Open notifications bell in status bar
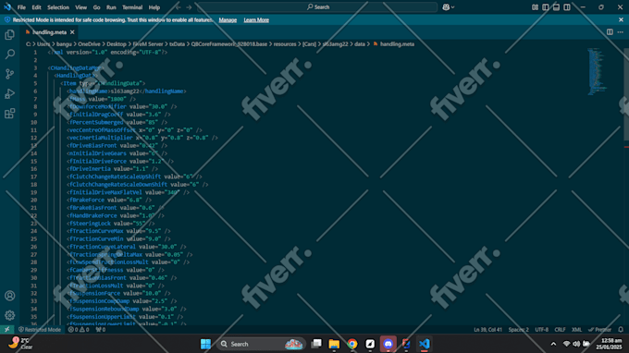The height and width of the screenshot is (353, 629). 621,329
